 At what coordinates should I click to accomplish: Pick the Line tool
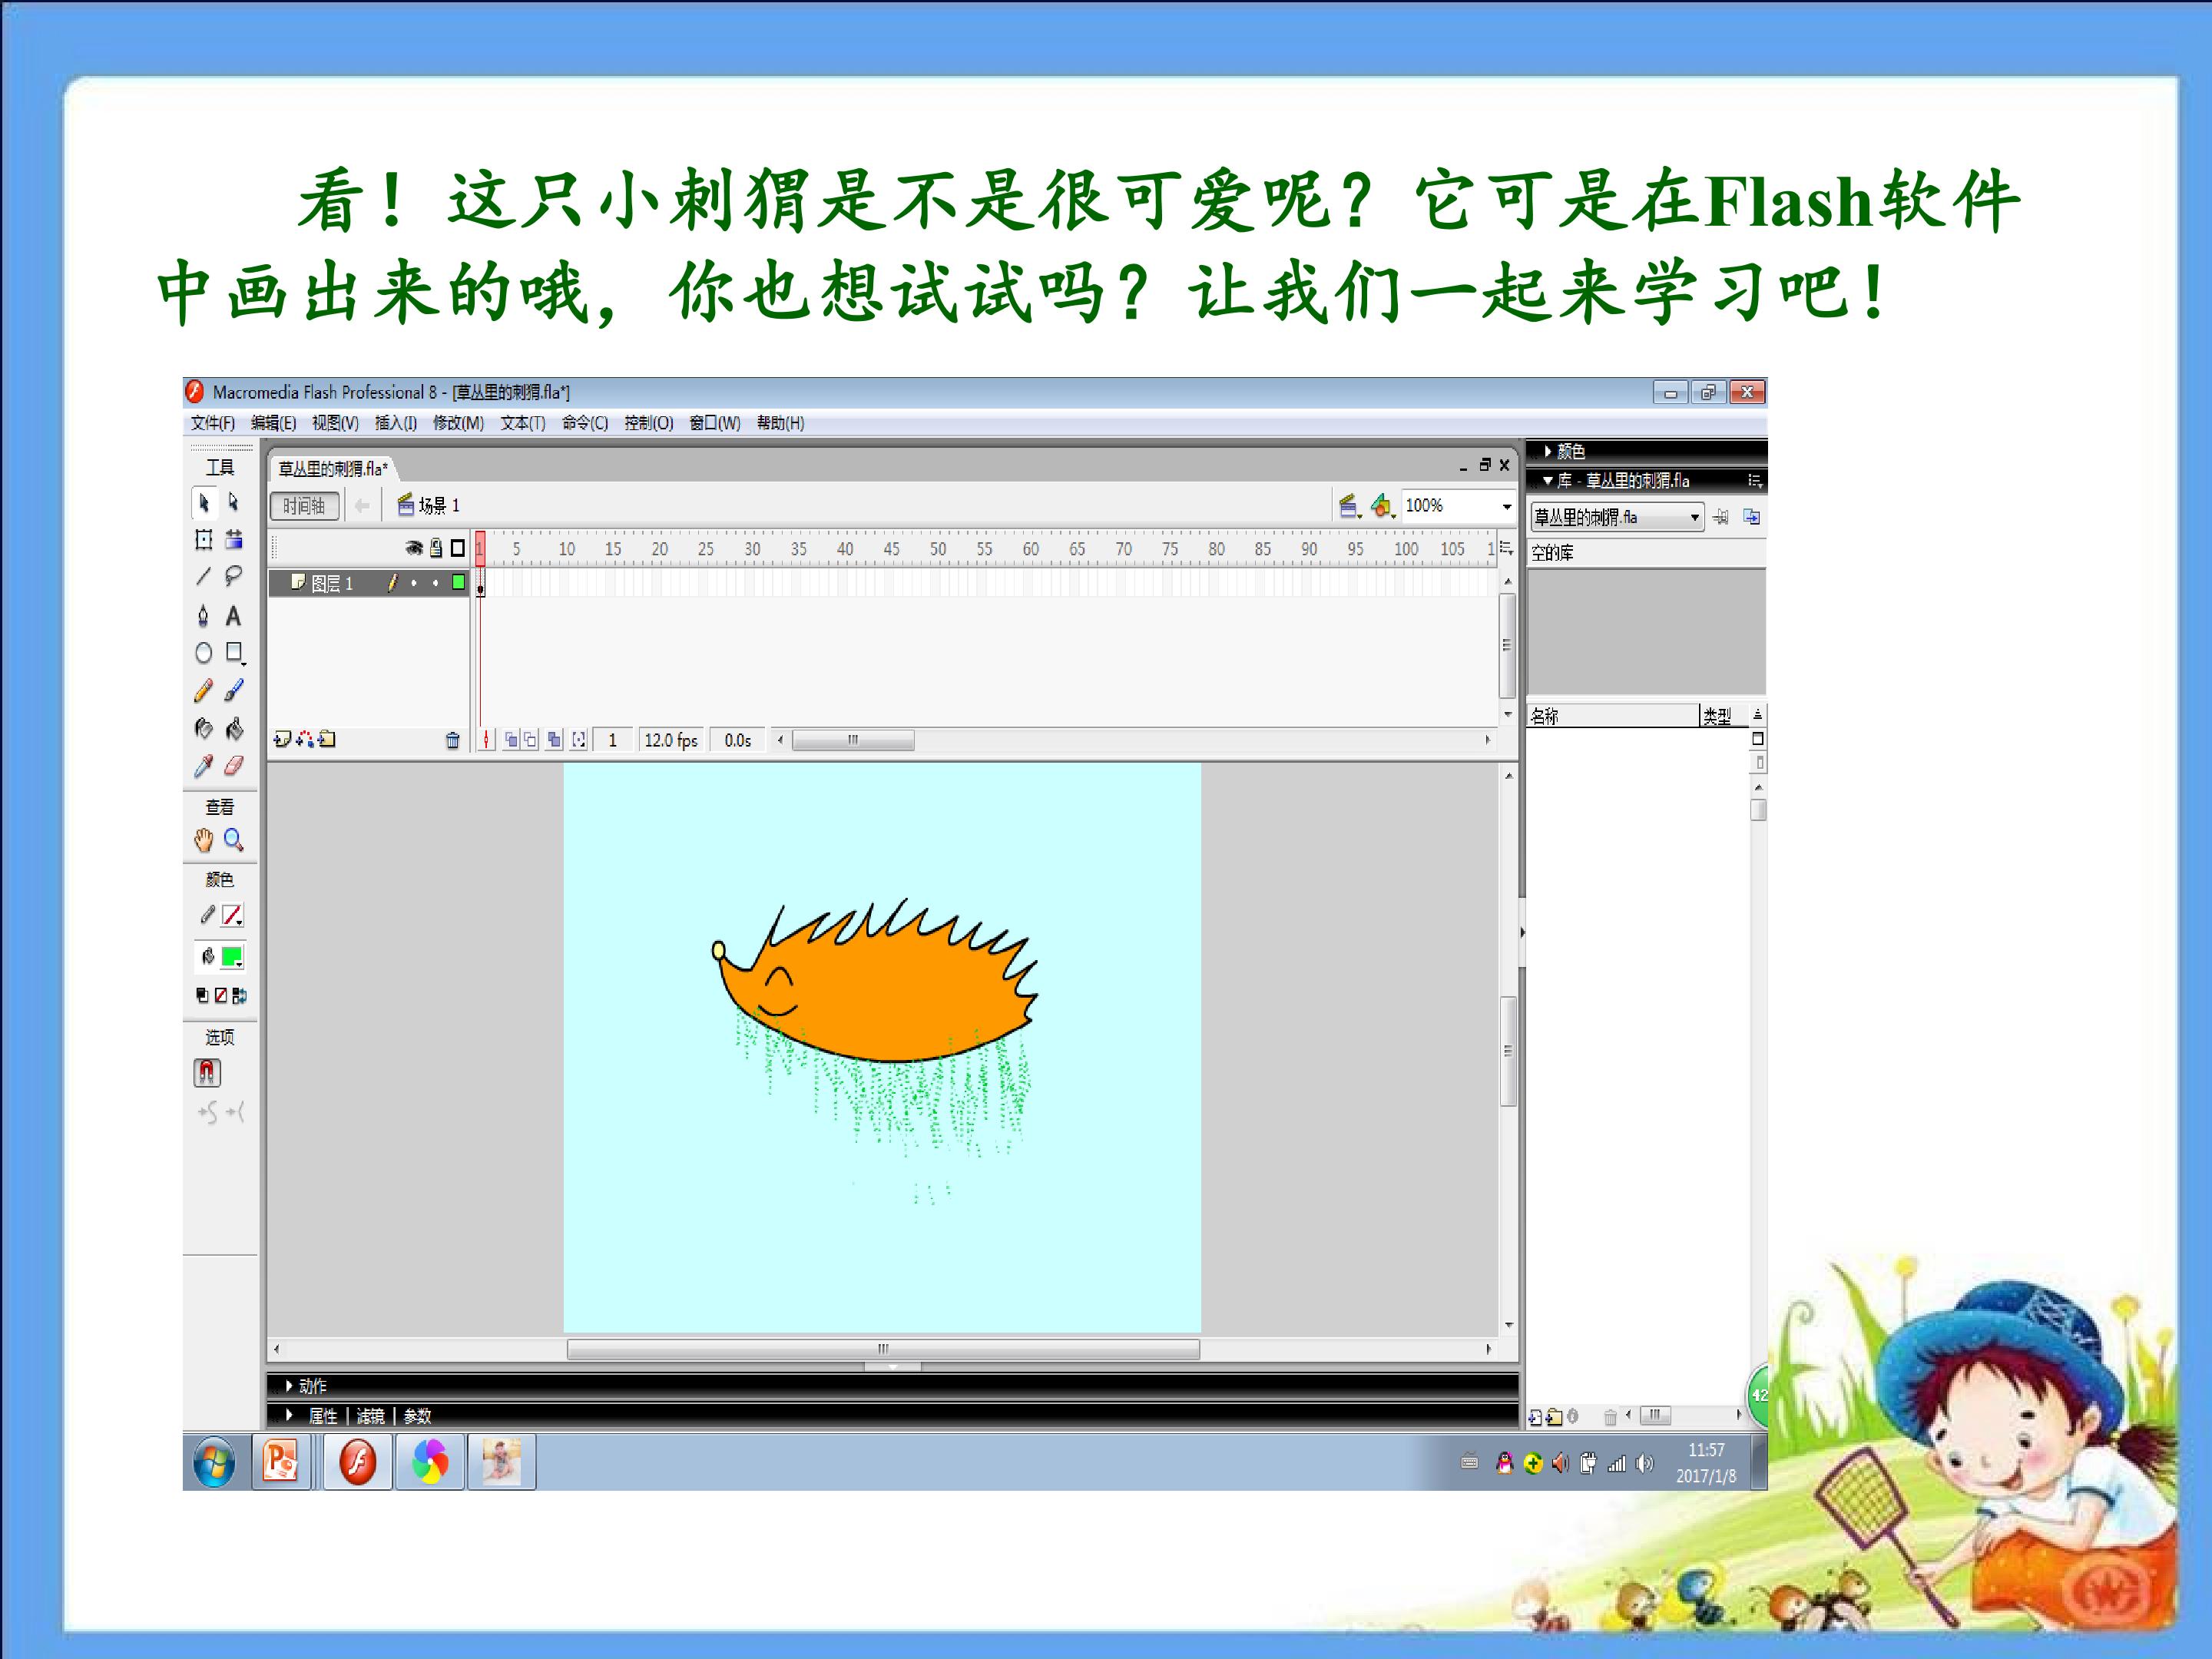(204, 577)
